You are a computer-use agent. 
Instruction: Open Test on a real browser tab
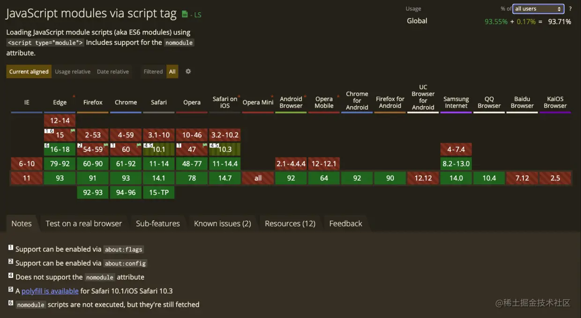[x=84, y=224]
